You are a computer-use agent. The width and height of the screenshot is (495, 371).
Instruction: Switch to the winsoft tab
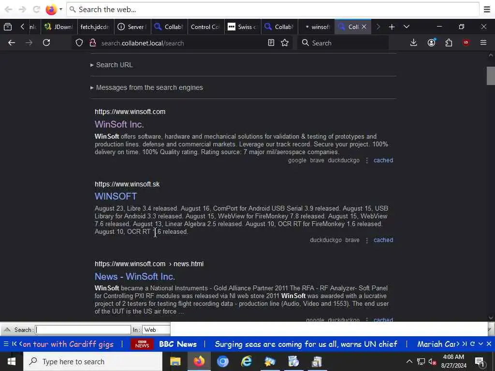pyautogui.click(x=316, y=27)
